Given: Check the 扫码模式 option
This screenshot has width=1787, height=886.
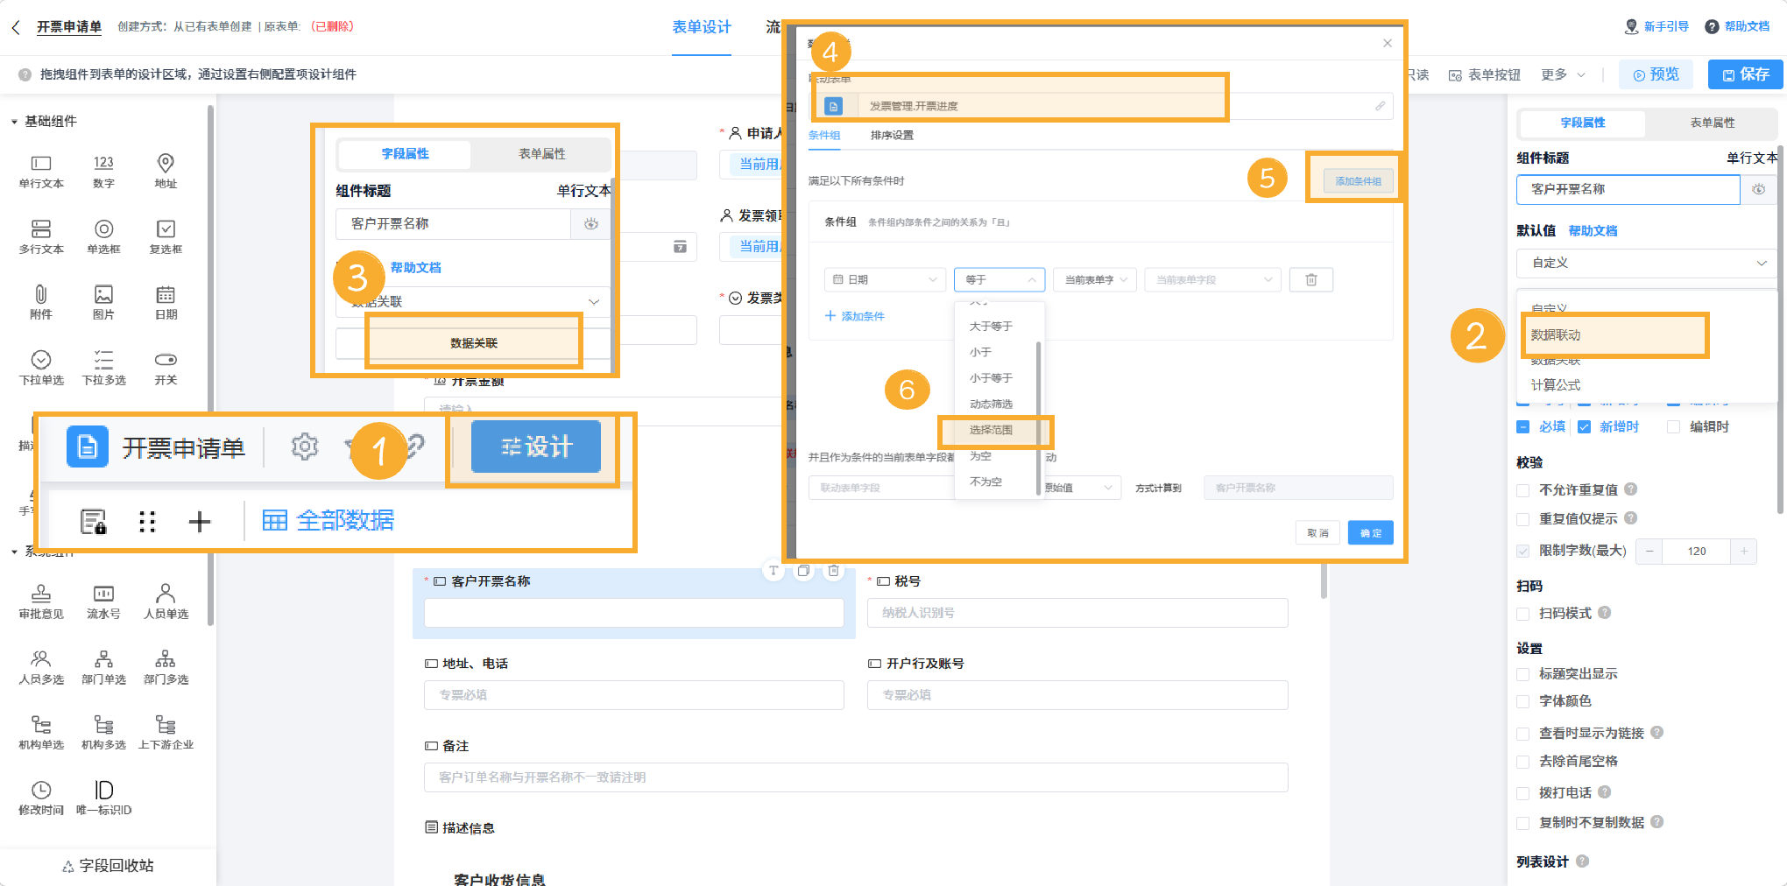Looking at the screenshot, I should click(1523, 613).
